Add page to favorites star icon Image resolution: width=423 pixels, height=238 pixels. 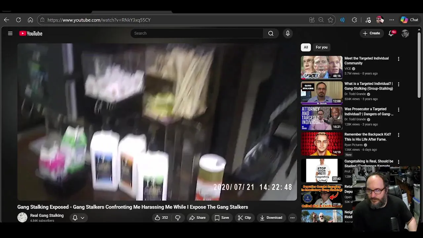point(330,20)
